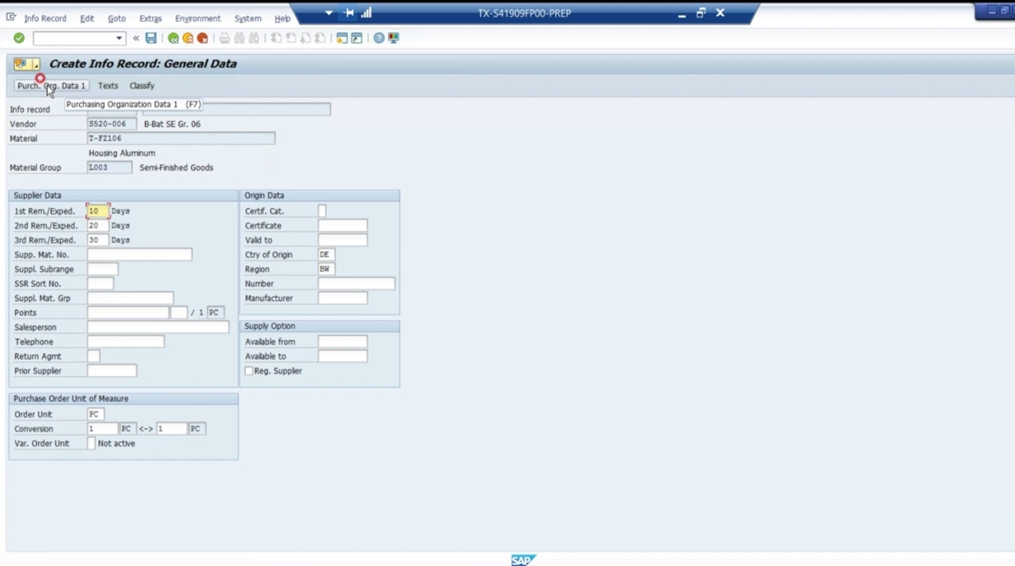
Task: Click the Save floppy disk icon
Action: click(151, 38)
